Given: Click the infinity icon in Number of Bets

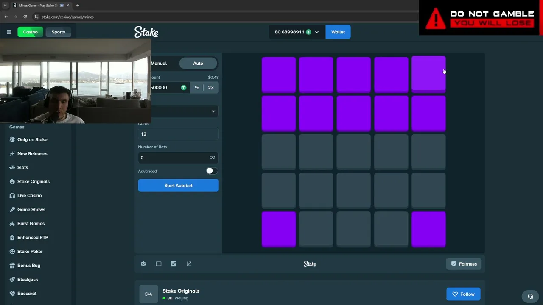Looking at the screenshot, I should pos(212,158).
